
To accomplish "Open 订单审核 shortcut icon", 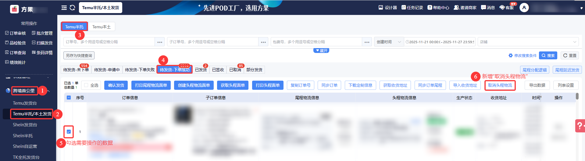I will 7,33.
